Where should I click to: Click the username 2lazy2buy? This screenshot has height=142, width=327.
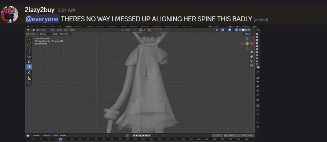click(x=39, y=10)
